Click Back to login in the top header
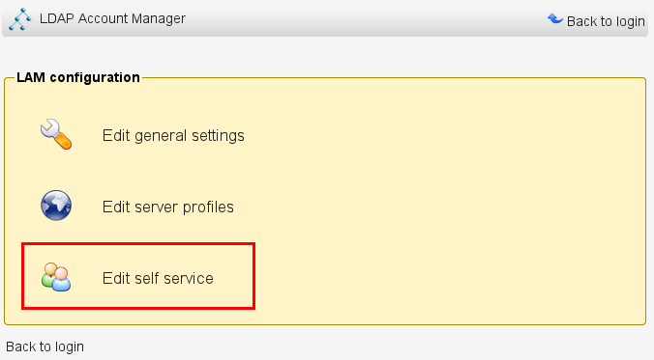 606,21
